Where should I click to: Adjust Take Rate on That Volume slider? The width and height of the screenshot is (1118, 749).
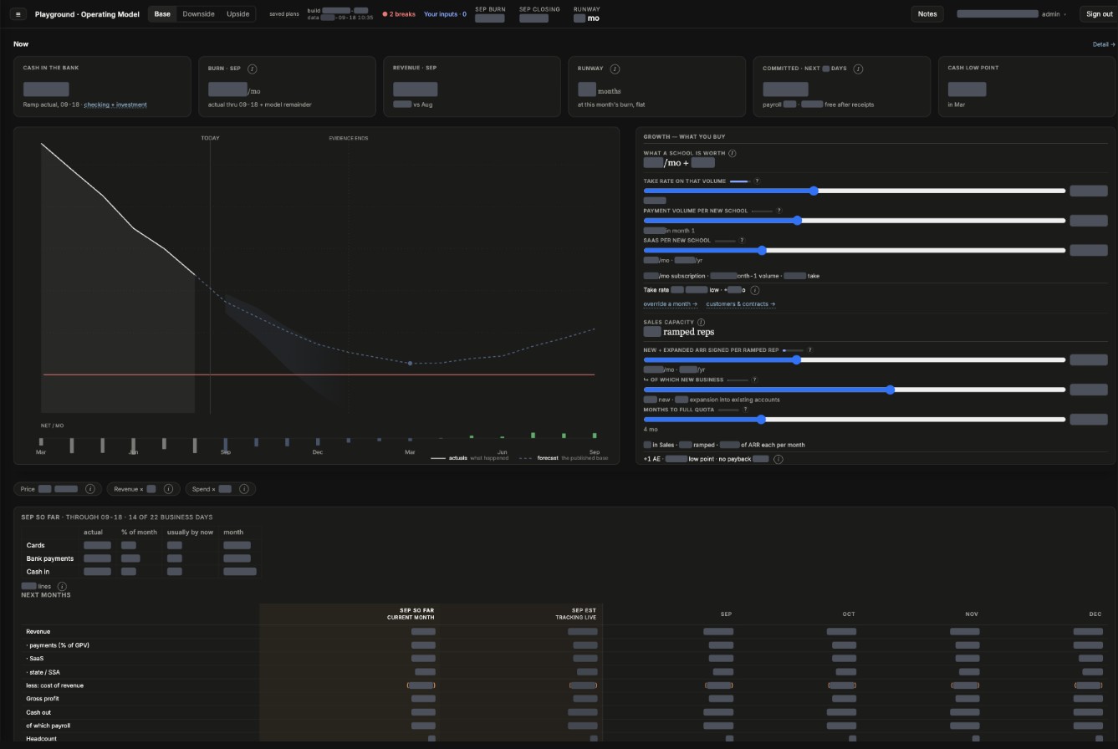pyautogui.click(x=854, y=191)
